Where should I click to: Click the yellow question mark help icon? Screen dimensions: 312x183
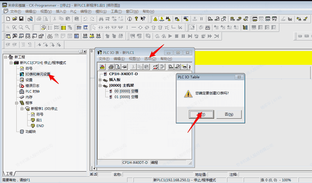pyautogui.click(x=136, y=19)
